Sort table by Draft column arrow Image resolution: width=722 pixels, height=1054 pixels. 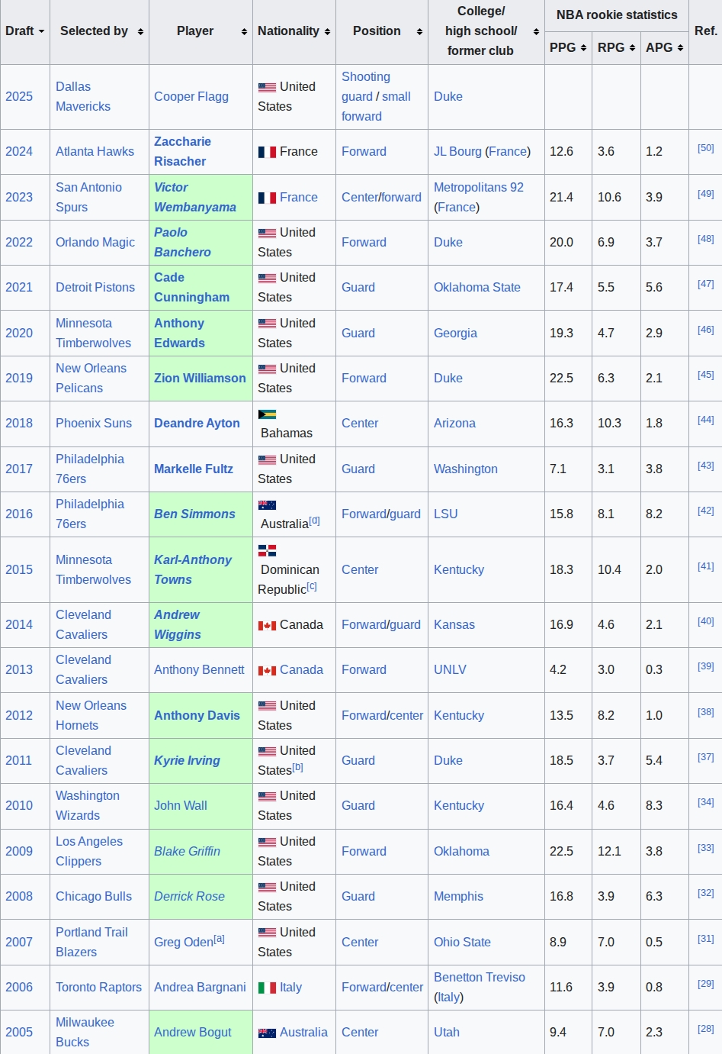tap(41, 31)
